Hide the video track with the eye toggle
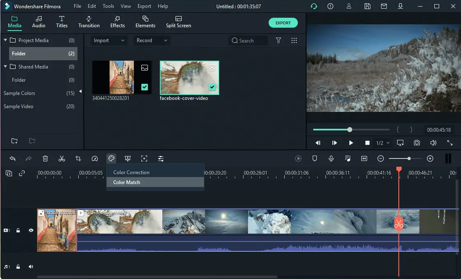461x279 pixels. coord(30,230)
